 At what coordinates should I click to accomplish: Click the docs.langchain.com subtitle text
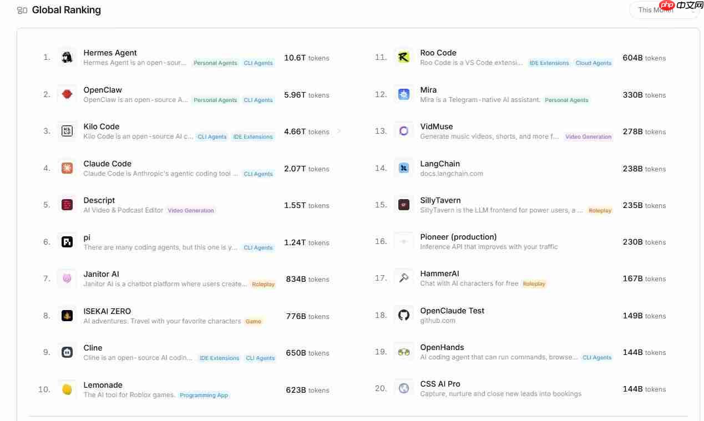[452, 174]
